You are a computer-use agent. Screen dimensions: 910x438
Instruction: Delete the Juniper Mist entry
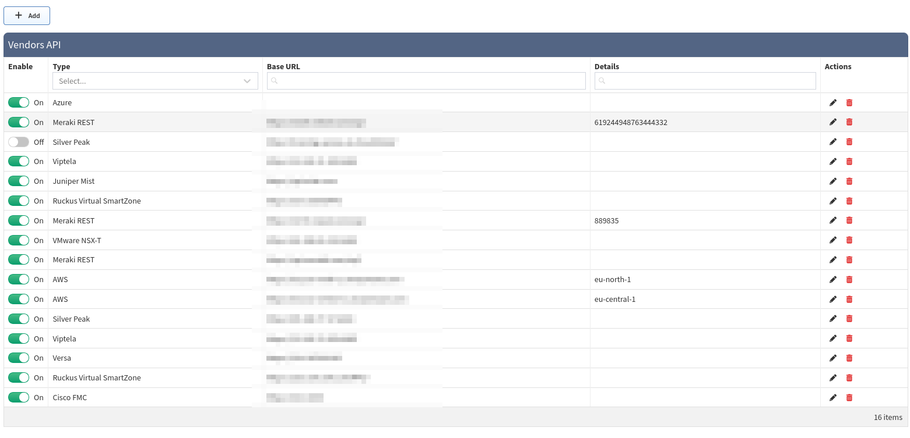click(x=849, y=181)
